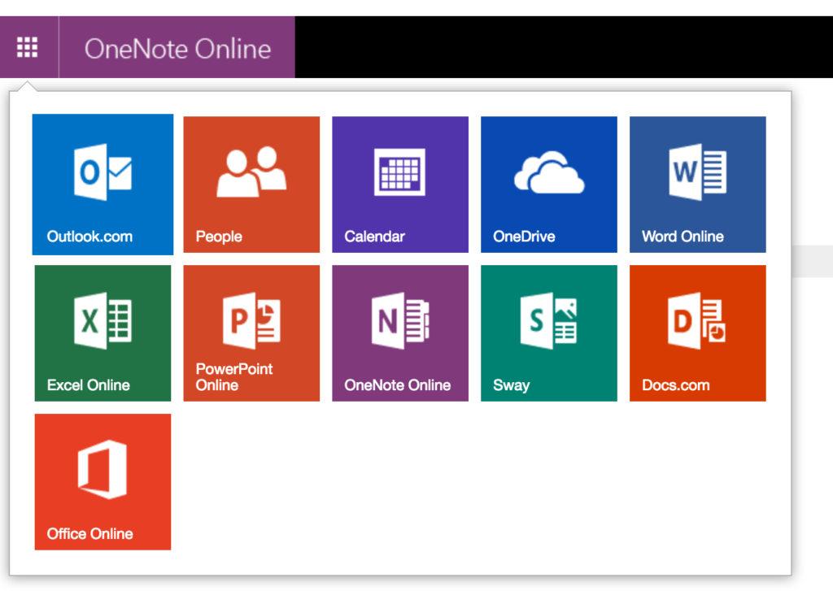This screenshot has height=591, width=833.
Task: Go to the OneDrive tile
Action: coord(549,185)
